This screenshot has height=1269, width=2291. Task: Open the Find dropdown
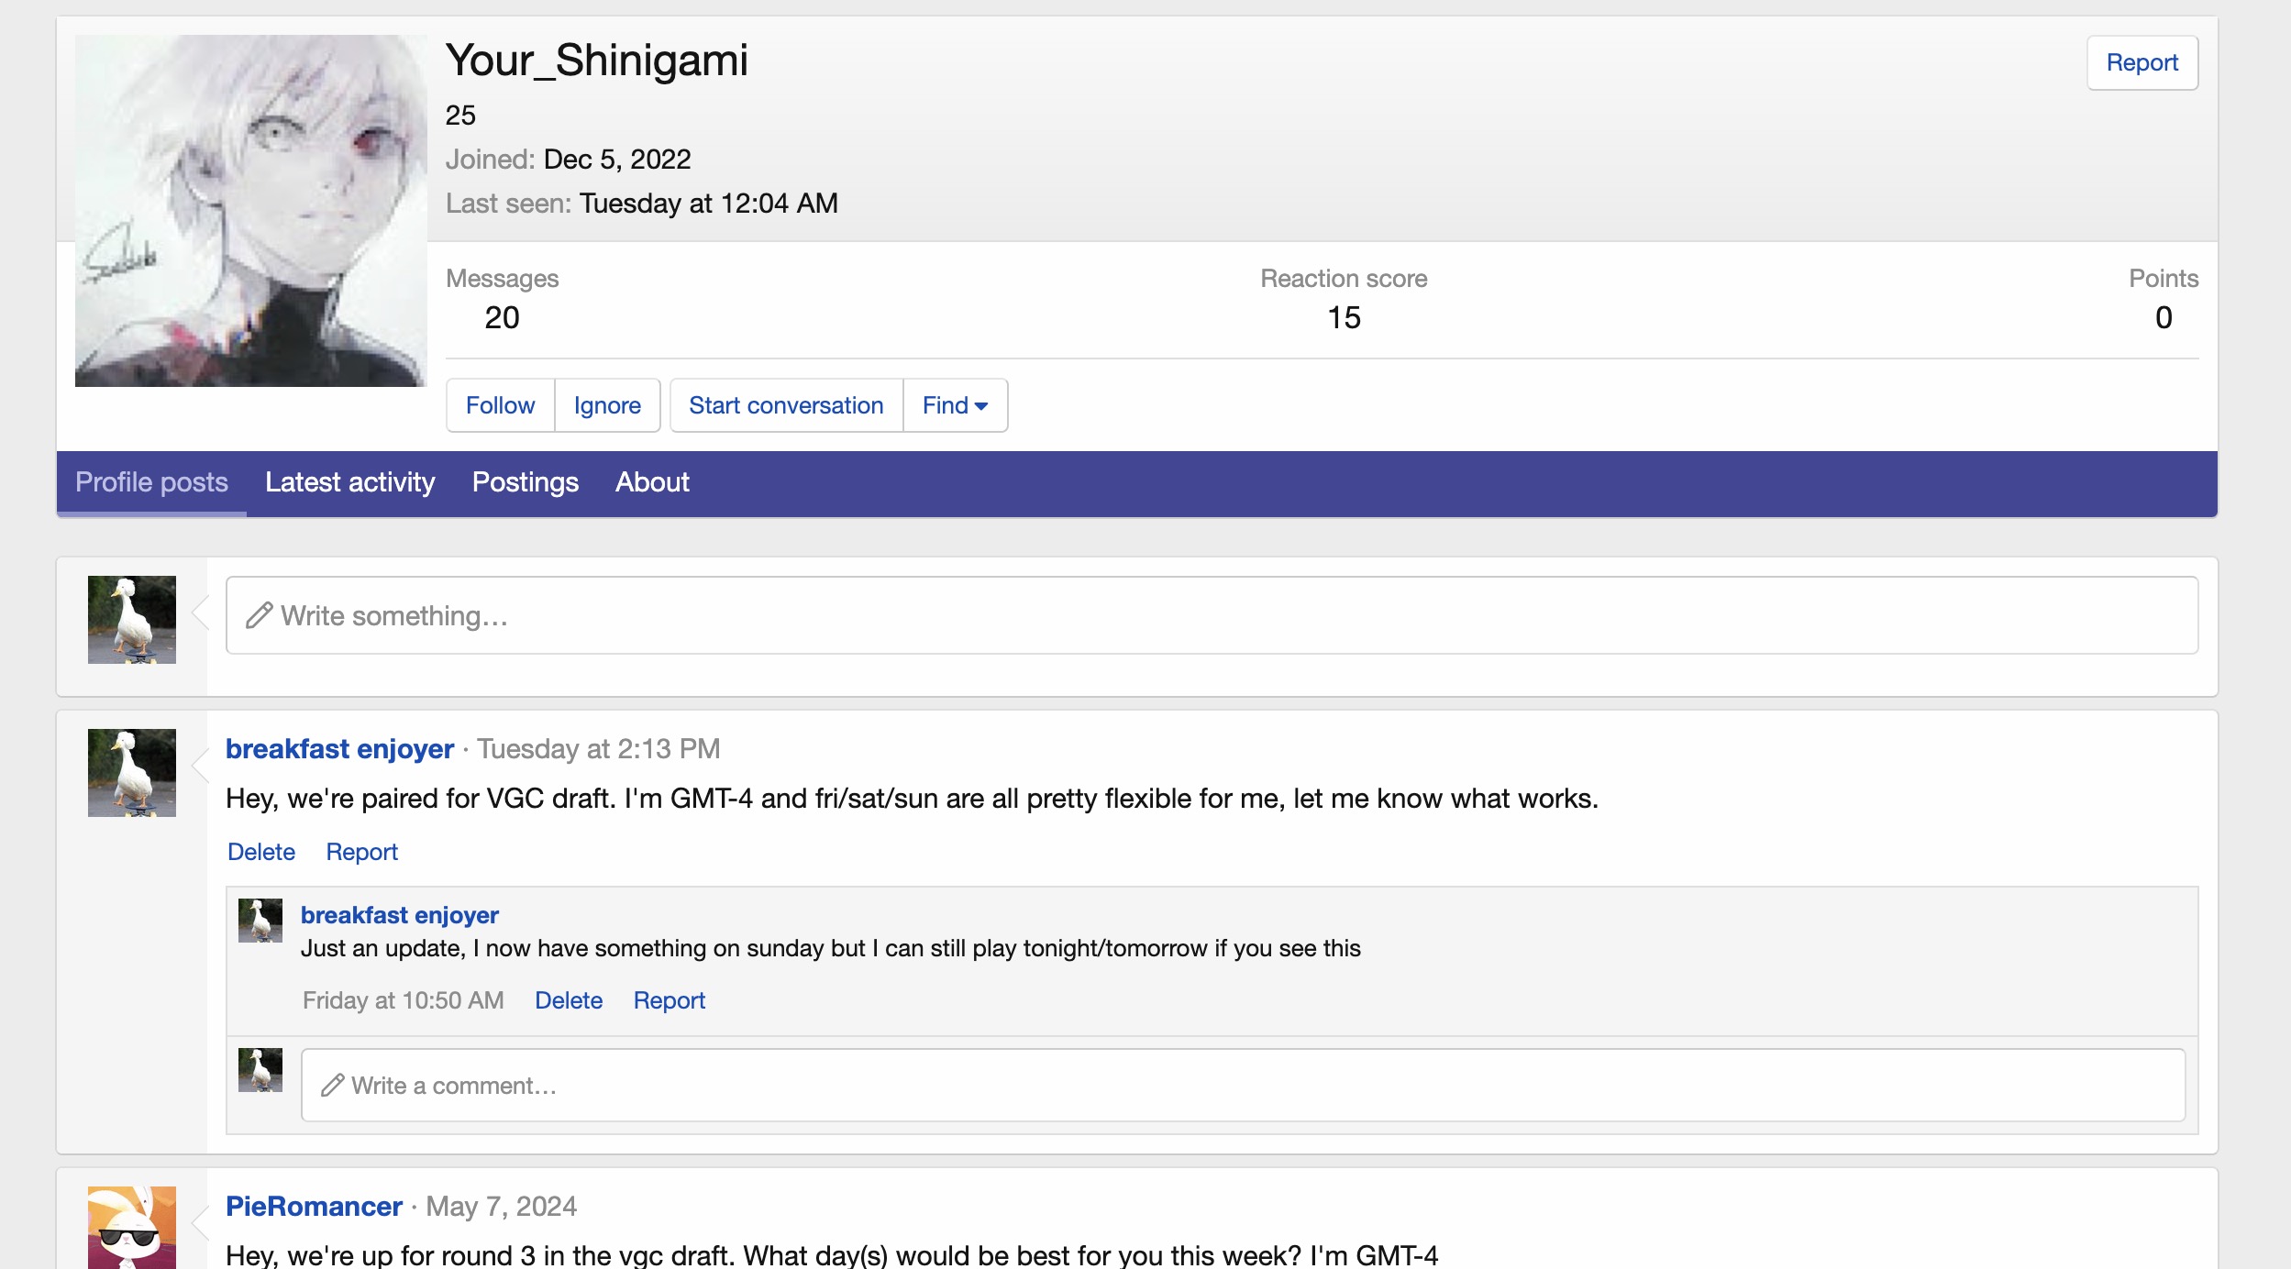[955, 405]
